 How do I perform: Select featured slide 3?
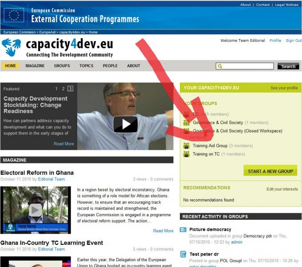[x=70, y=89]
